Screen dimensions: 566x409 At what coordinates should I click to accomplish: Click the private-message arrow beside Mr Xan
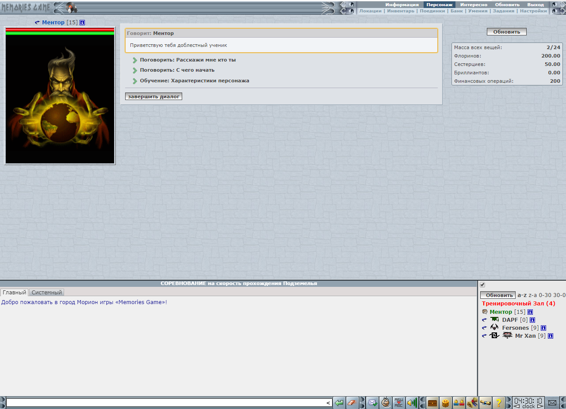(x=485, y=336)
